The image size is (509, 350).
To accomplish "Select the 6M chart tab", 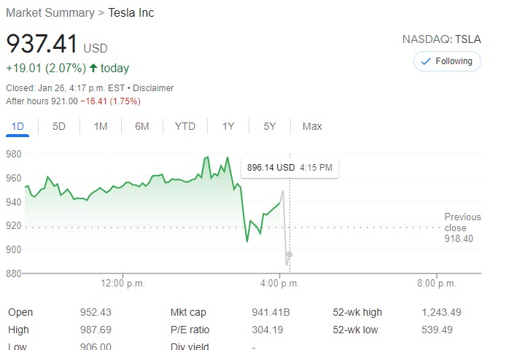I will coord(142,126).
